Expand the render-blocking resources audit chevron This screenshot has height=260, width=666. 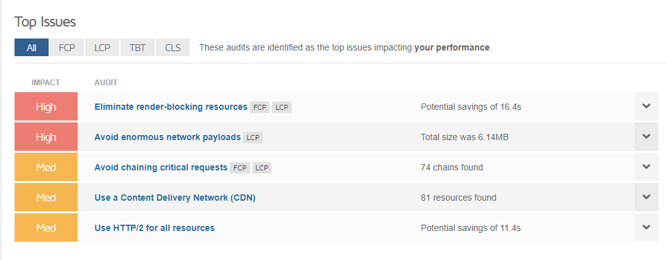click(x=646, y=107)
